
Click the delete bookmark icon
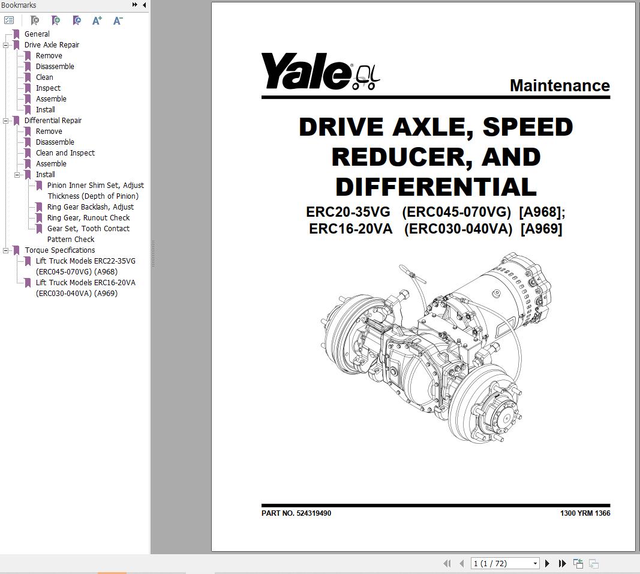pos(35,20)
